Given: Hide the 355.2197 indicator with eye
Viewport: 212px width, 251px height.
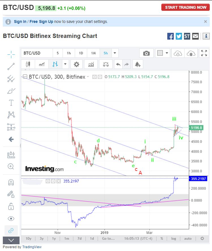Looking at the screenshot, I should [48, 181].
